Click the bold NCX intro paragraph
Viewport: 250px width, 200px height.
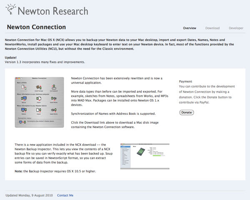point(119,44)
